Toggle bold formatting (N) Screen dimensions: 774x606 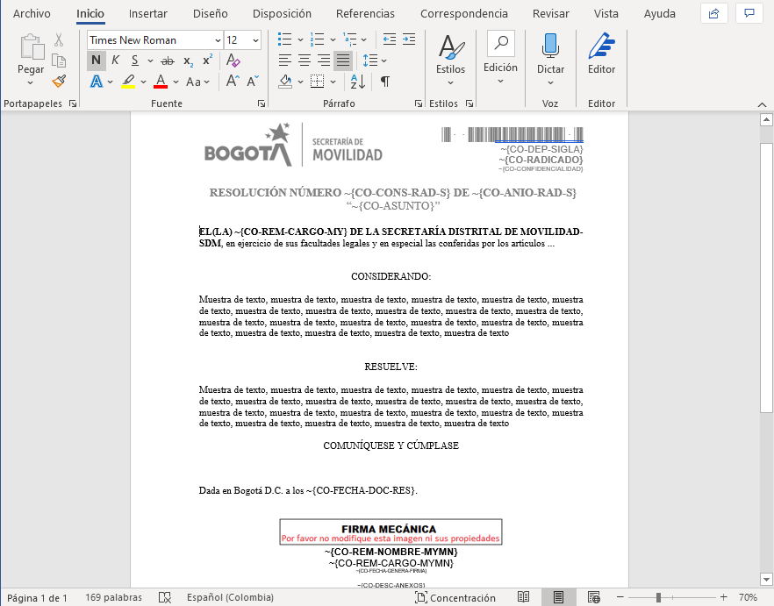(x=97, y=61)
